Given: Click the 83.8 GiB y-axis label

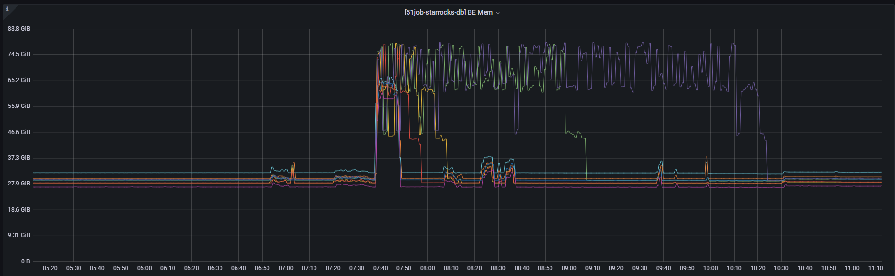Looking at the screenshot, I should click(19, 29).
